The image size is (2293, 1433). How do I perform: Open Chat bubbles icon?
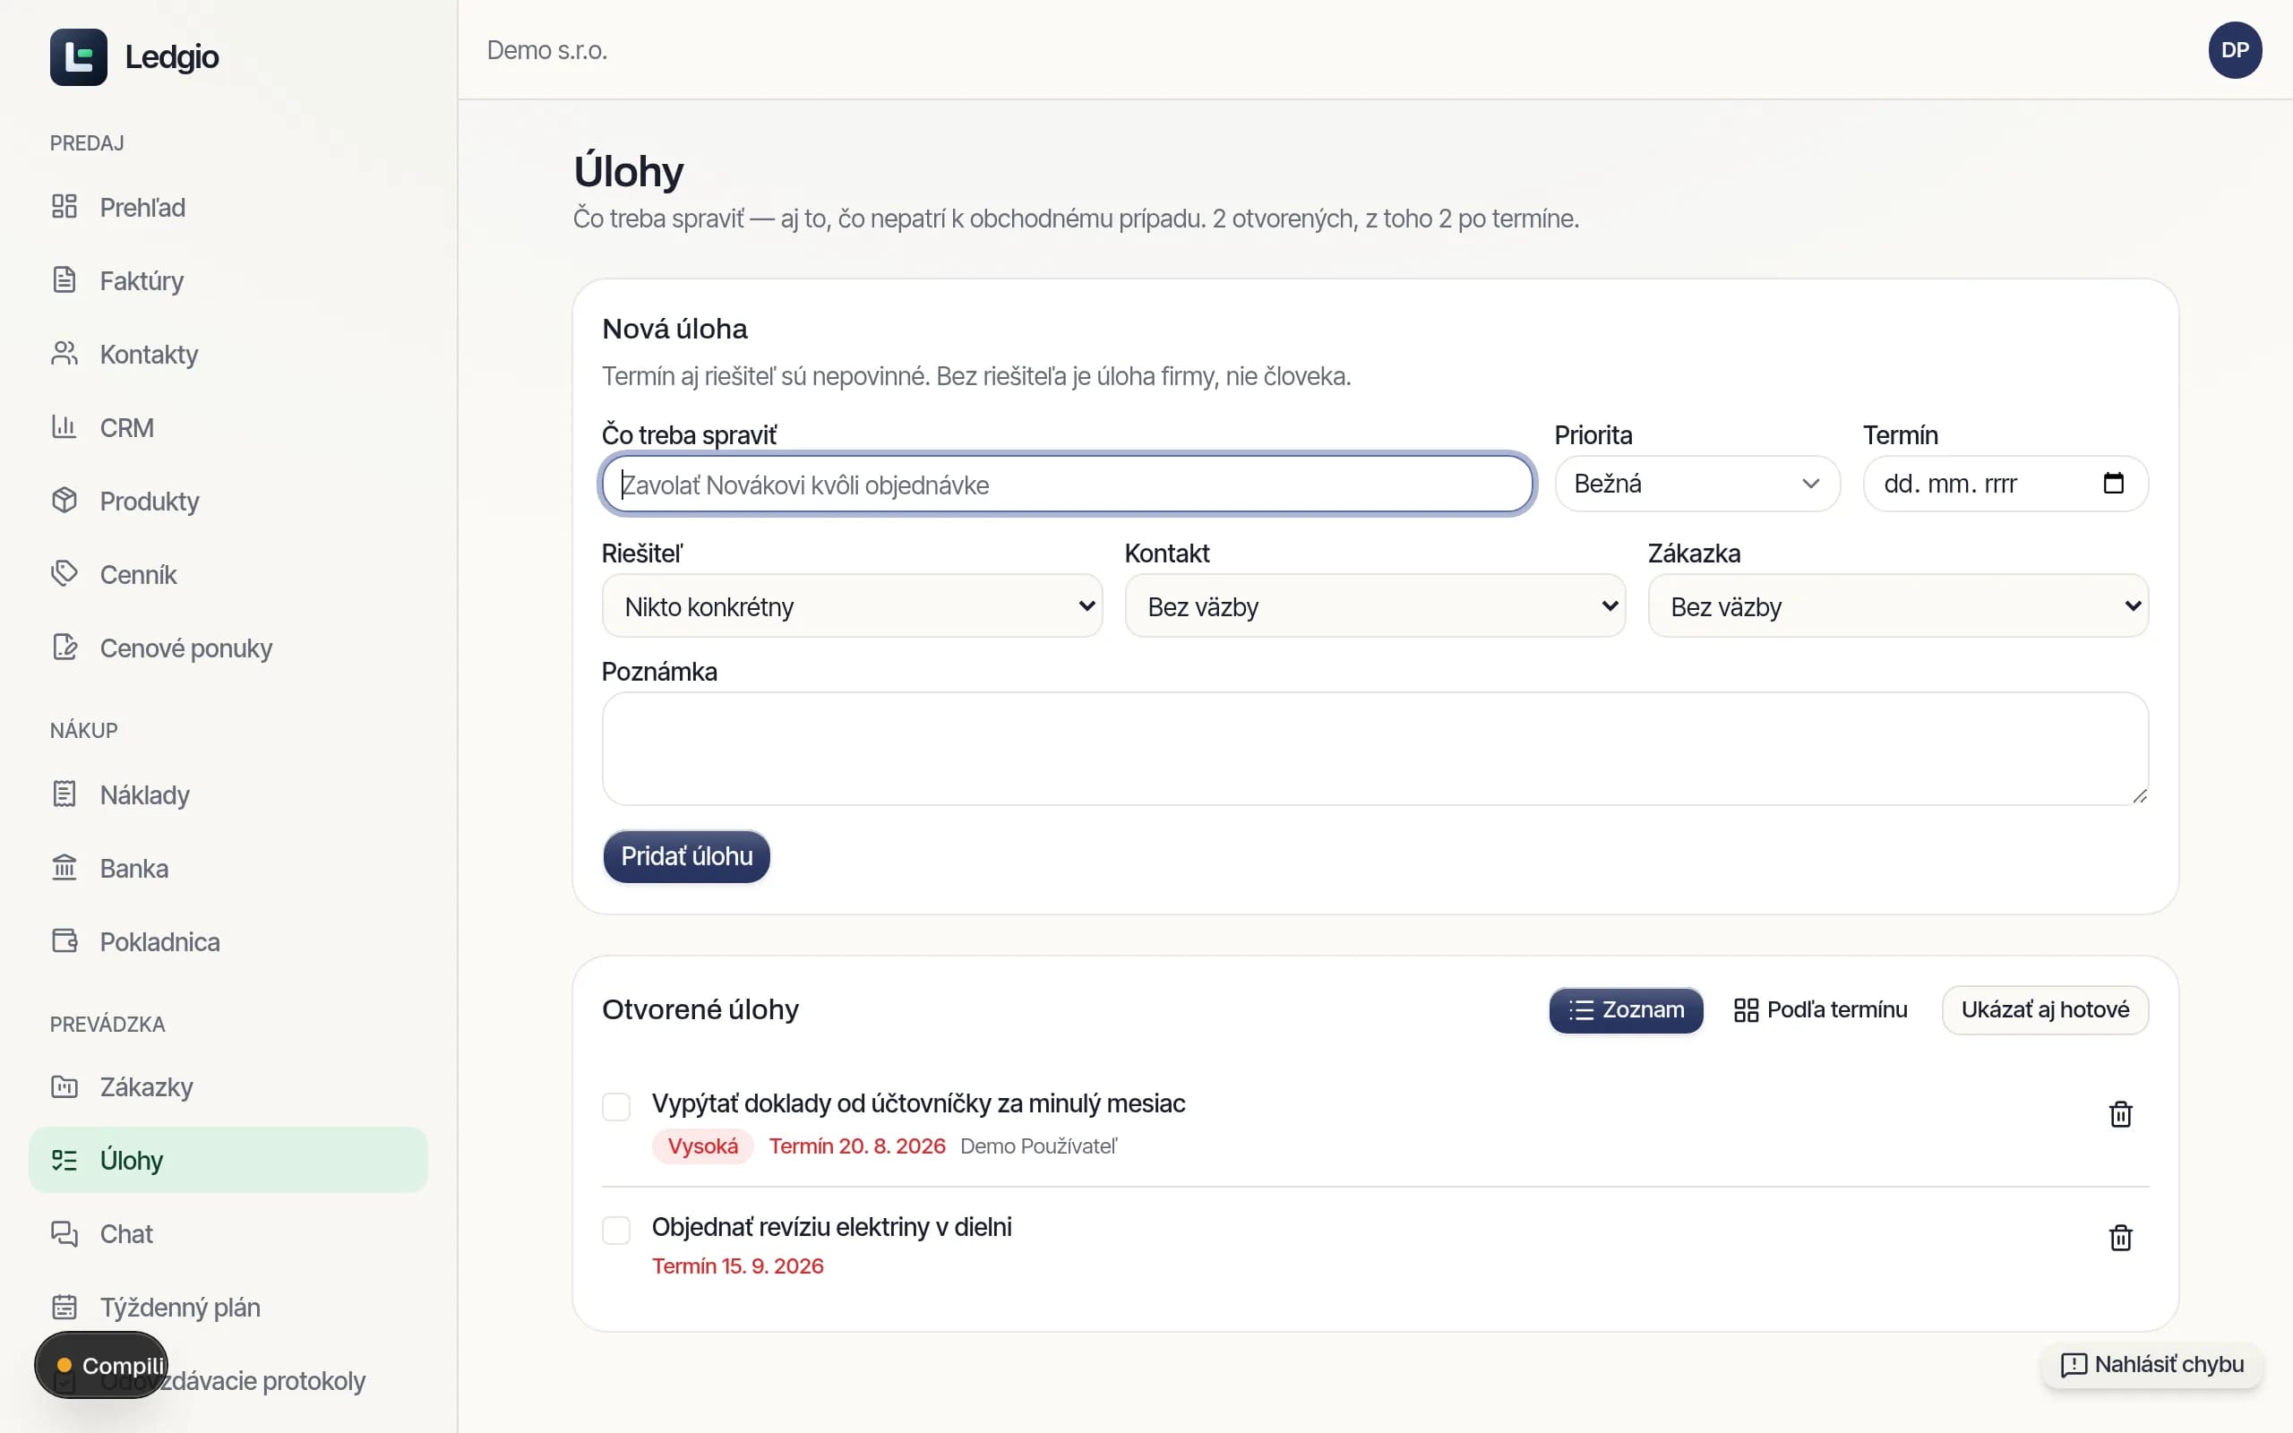[x=64, y=1234]
